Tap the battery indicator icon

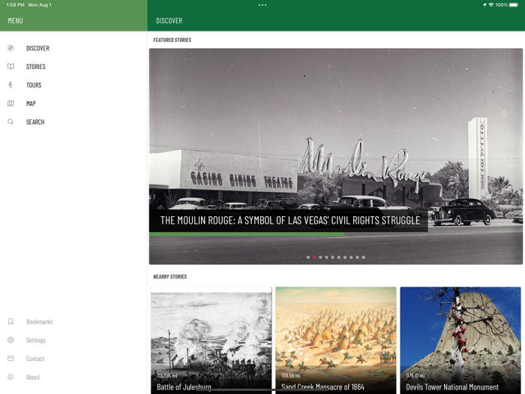(x=514, y=5)
